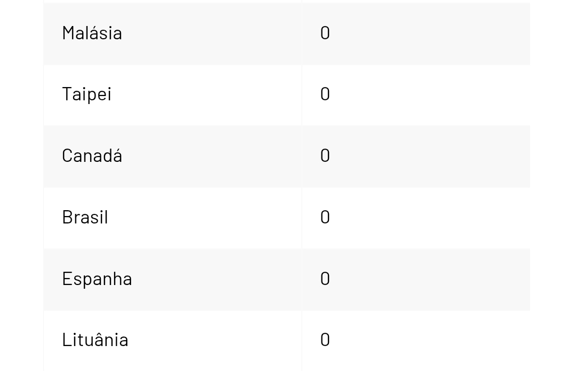Select the 0 value next to Lituânia
The image size is (573, 371).
[325, 340]
